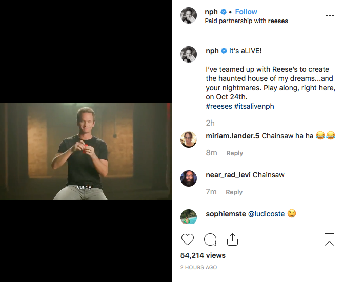Reply to miriam.lander.5's comment
Viewport: 343px width, 282px height.
[x=234, y=153]
